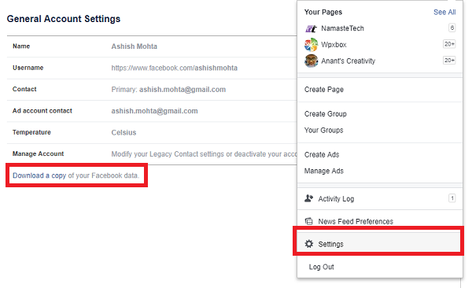Click the Activity Log count badge
The image size is (472, 288).
pos(452,198)
